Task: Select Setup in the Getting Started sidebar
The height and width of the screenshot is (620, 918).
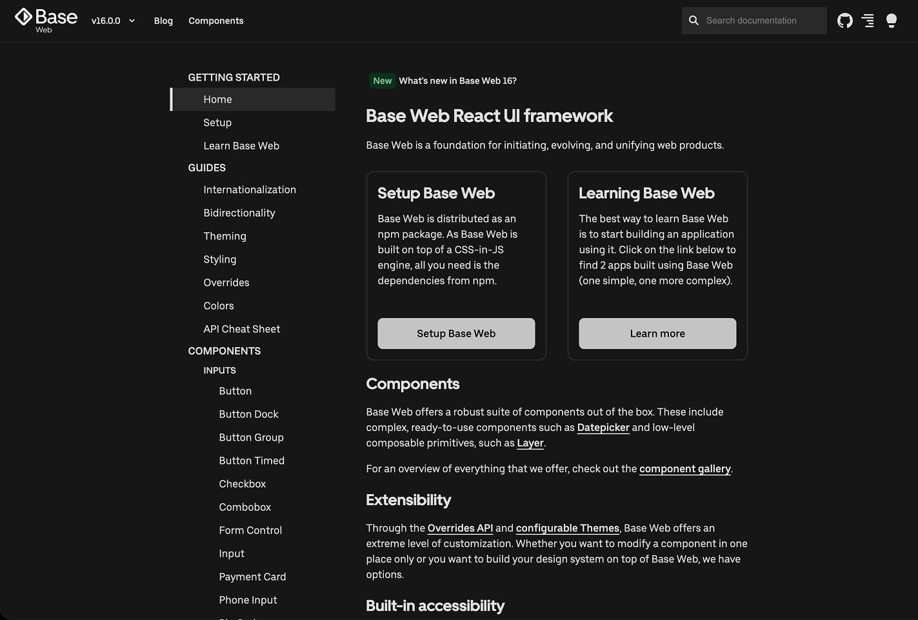Action: click(217, 122)
